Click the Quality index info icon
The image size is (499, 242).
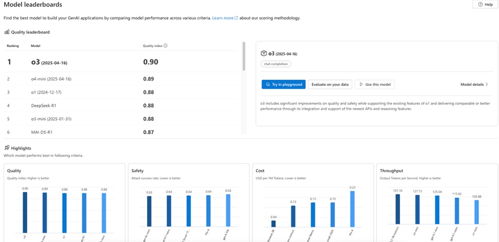click(x=165, y=46)
